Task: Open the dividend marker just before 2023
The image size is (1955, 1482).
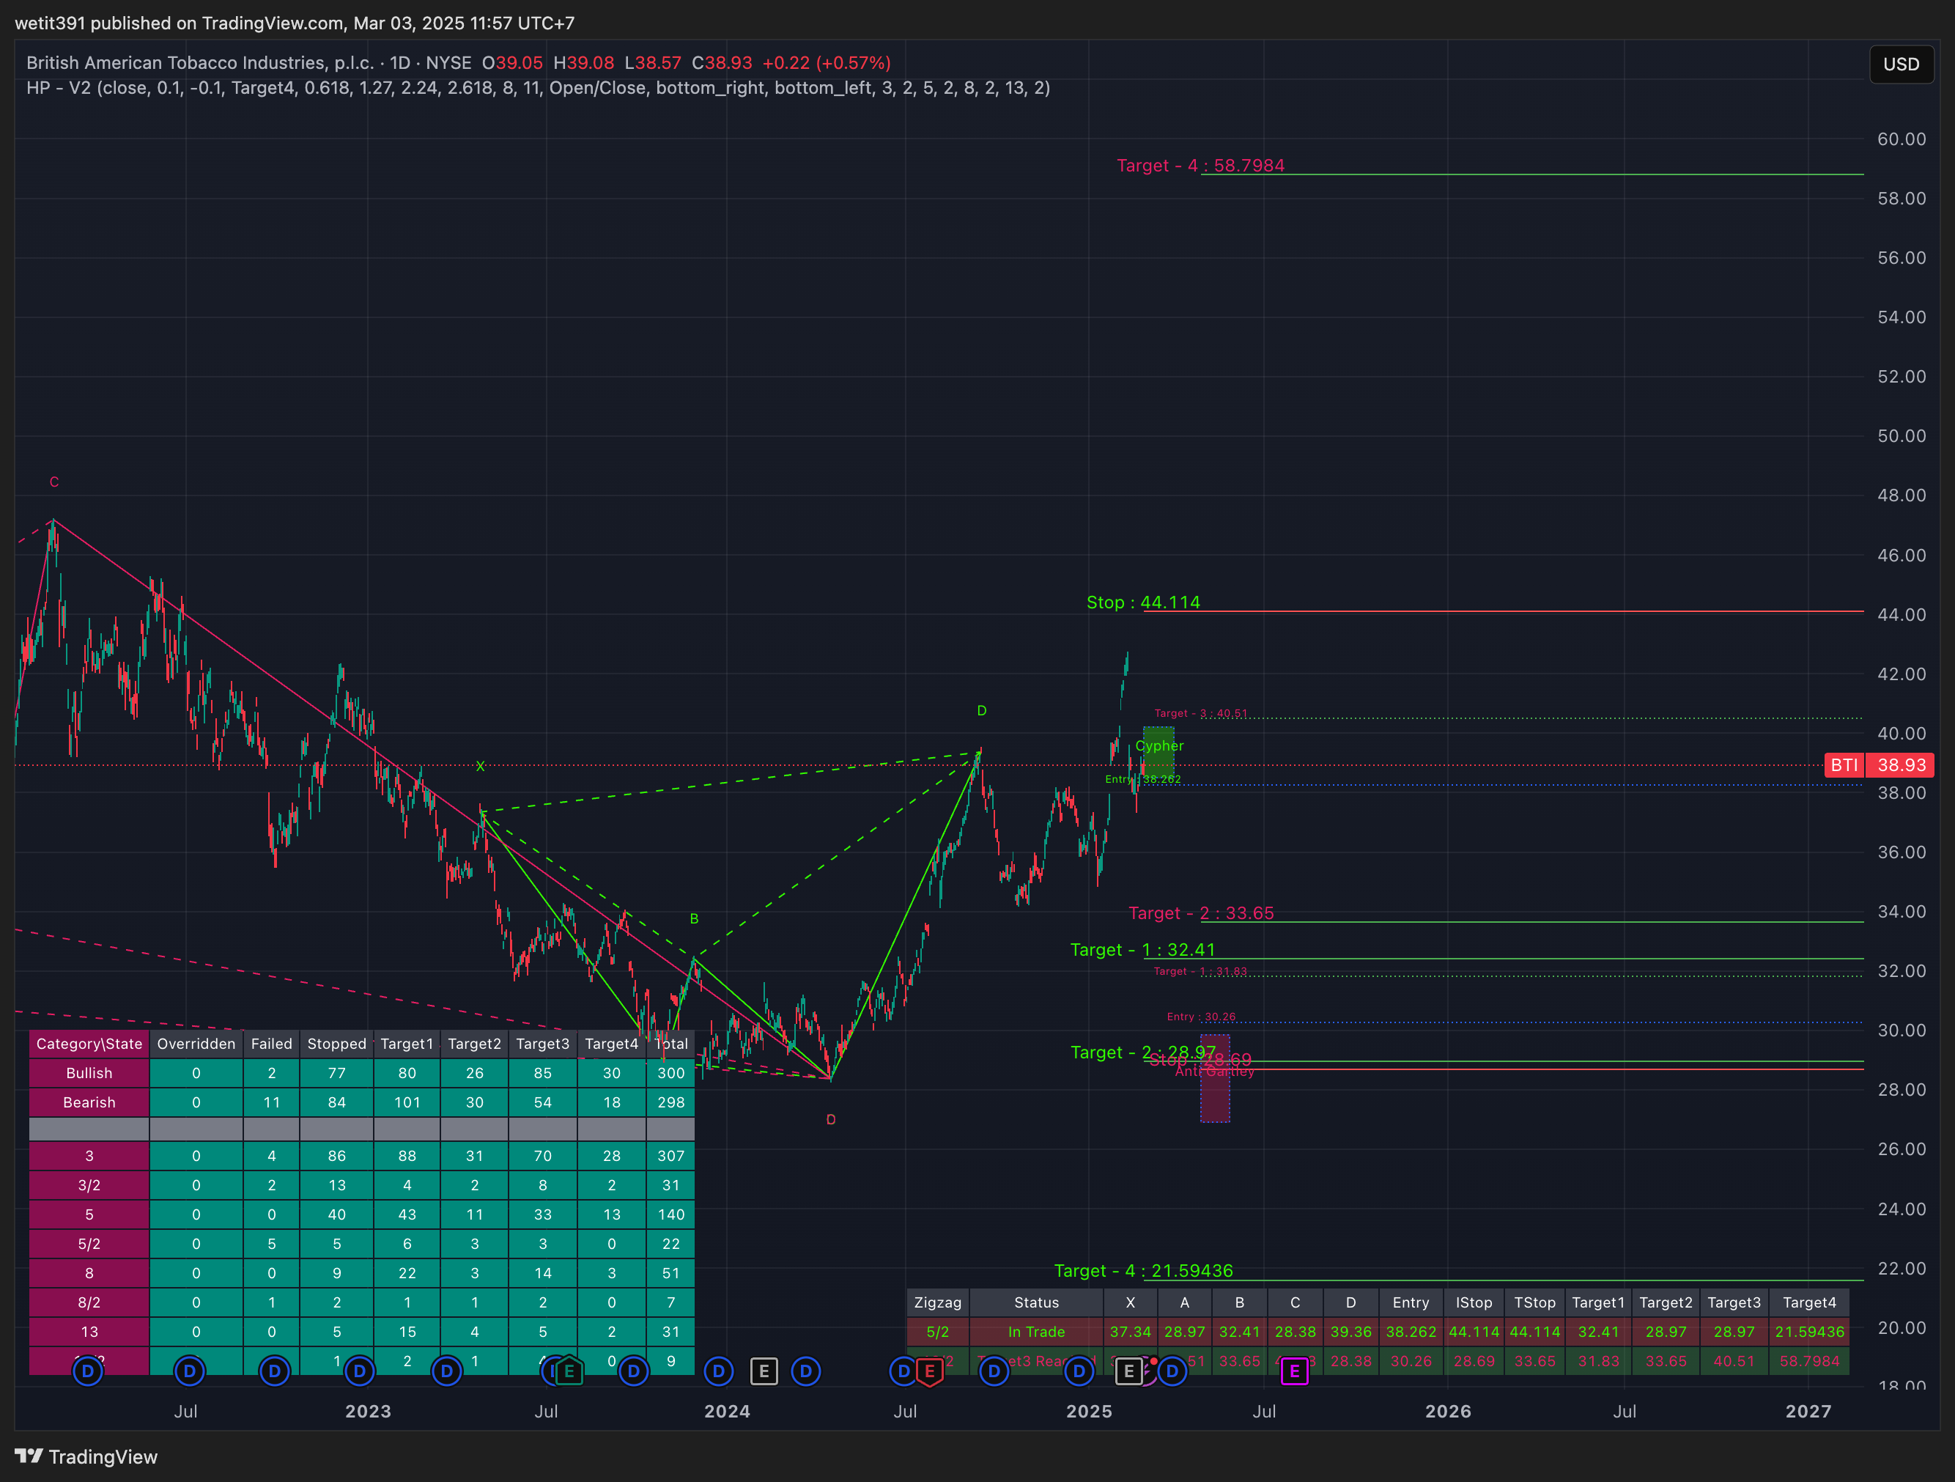Action: tap(359, 1371)
